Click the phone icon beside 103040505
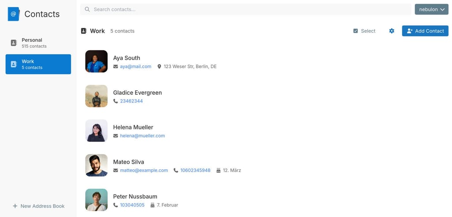Screen dimensions: 452x217 tap(116, 205)
